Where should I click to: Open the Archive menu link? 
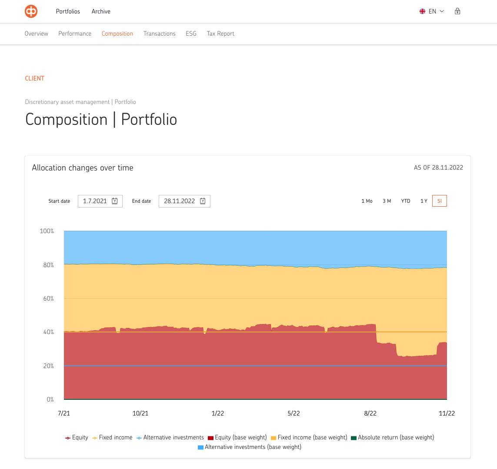pyautogui.click(x=101, y=11)
